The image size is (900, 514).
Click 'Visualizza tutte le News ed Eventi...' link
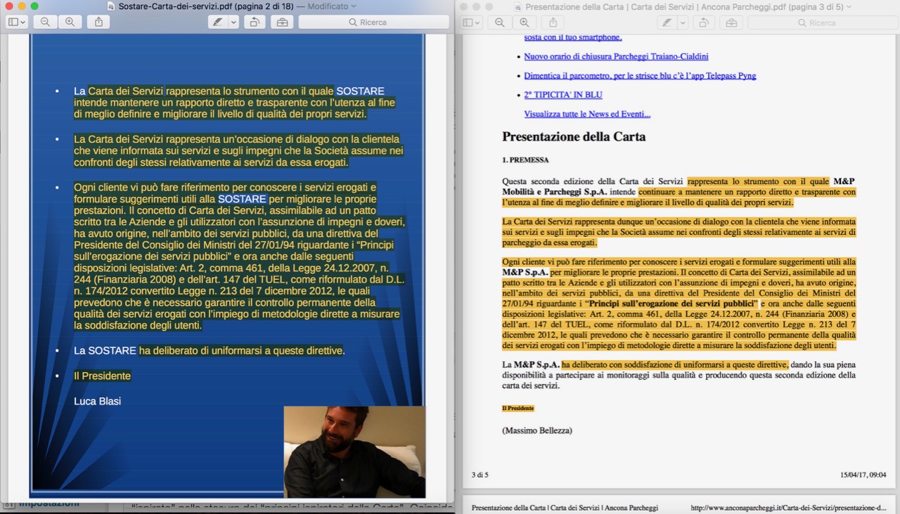click(587, 114)
